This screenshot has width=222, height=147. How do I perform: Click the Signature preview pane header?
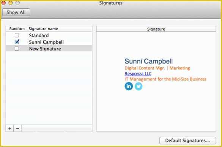point(156,29)
